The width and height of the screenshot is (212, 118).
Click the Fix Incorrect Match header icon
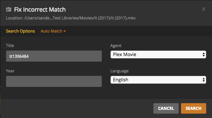pos(8,10)
